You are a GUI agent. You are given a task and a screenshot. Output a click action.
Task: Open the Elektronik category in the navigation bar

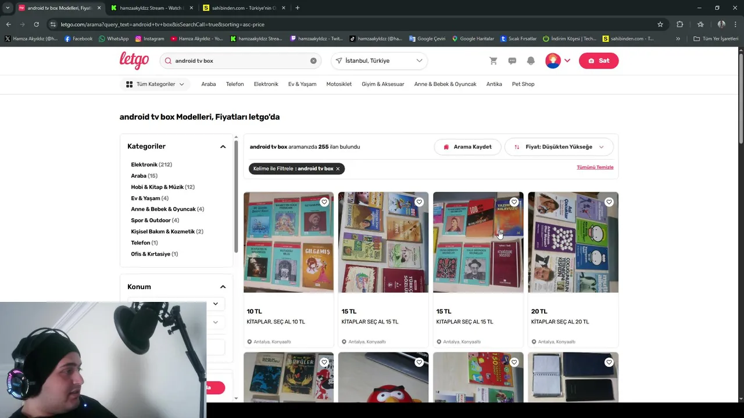[266, 84]
